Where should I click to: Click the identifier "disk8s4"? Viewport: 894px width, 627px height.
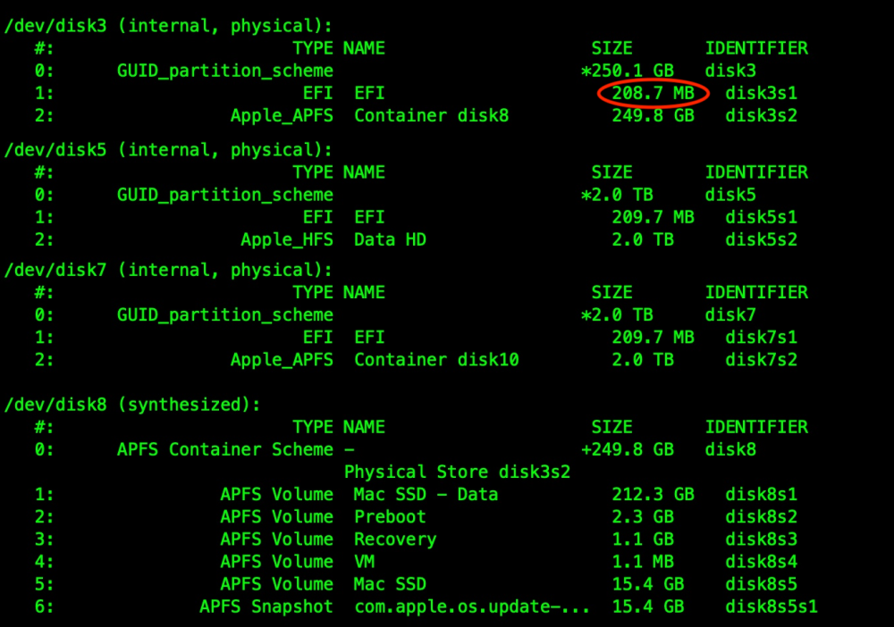pyautogui.click(x=761, y=562)
